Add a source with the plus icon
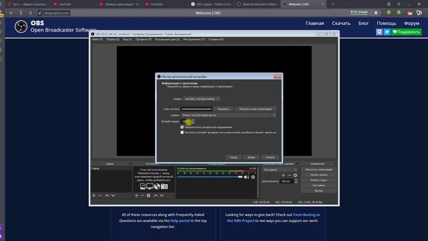The image size is (428, 241). click(136, 195)
